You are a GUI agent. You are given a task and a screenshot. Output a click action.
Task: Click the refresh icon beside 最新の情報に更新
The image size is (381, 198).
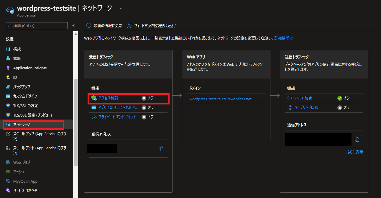(89, 26)
